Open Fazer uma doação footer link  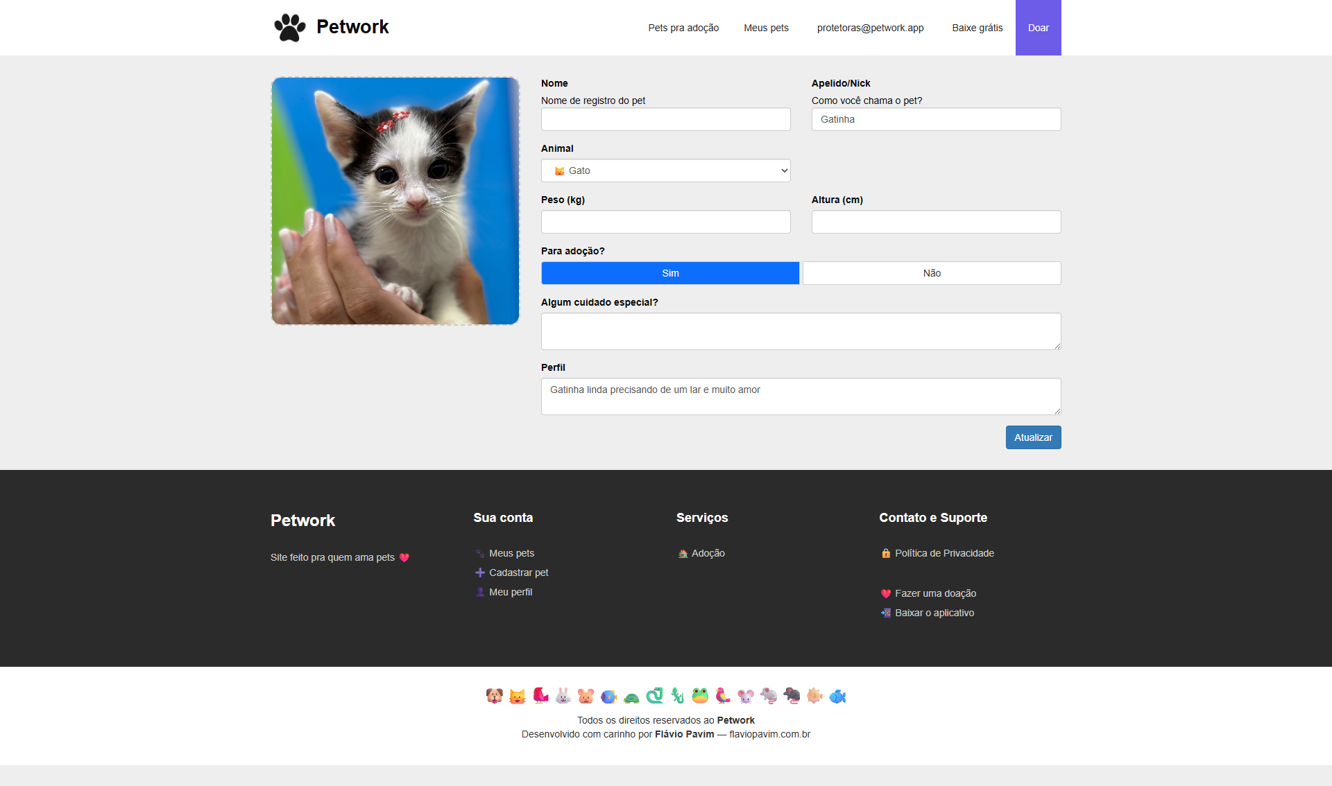[935, 593]
